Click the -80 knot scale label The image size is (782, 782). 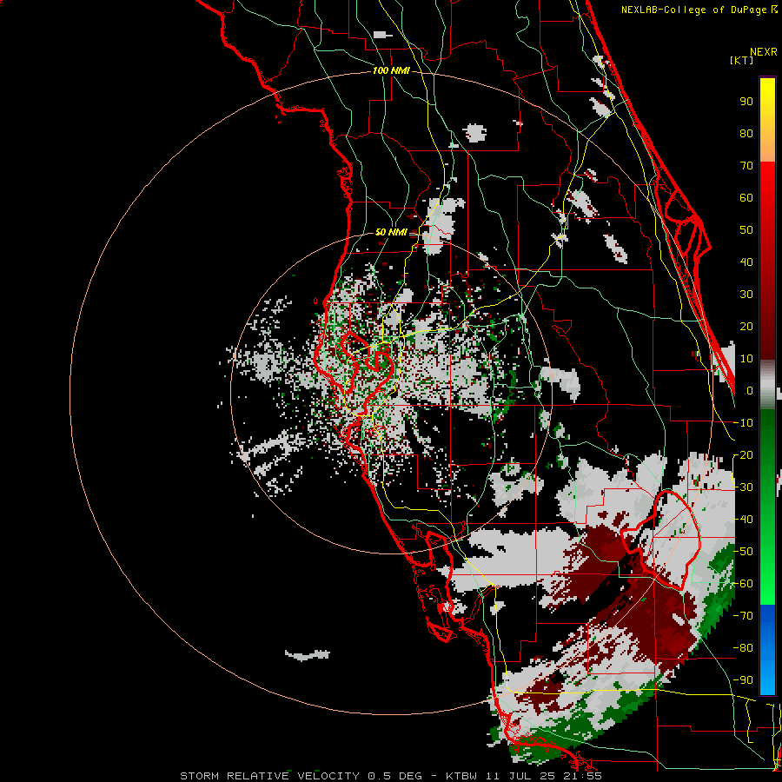tap(743, 648)
